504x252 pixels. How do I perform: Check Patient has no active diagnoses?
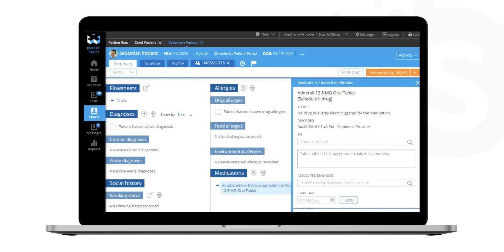113,127
